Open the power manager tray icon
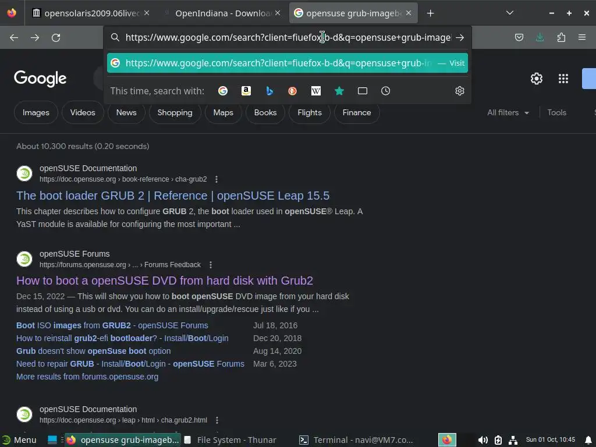The height and width of the screenshot is (447, 596). click(498, 440)
